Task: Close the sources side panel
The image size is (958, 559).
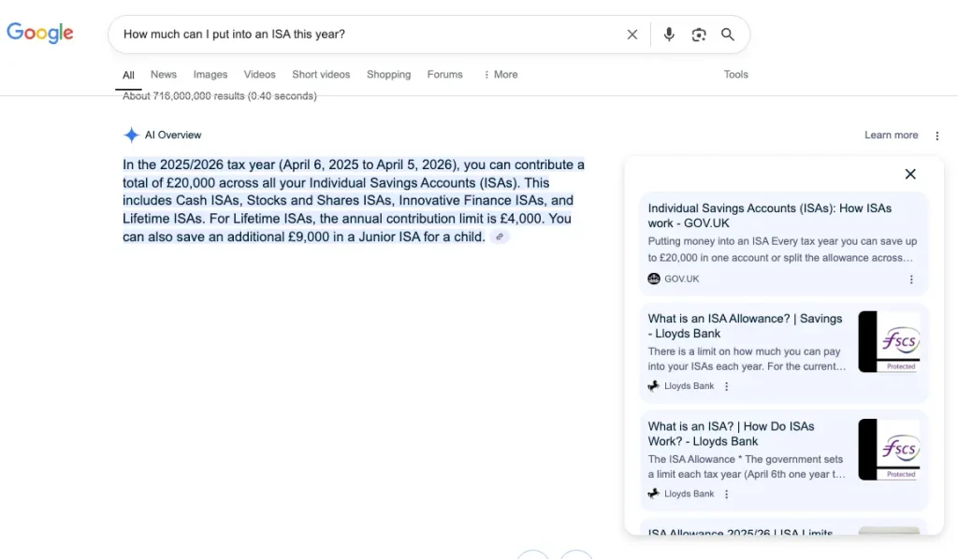Action: [910, 175]
